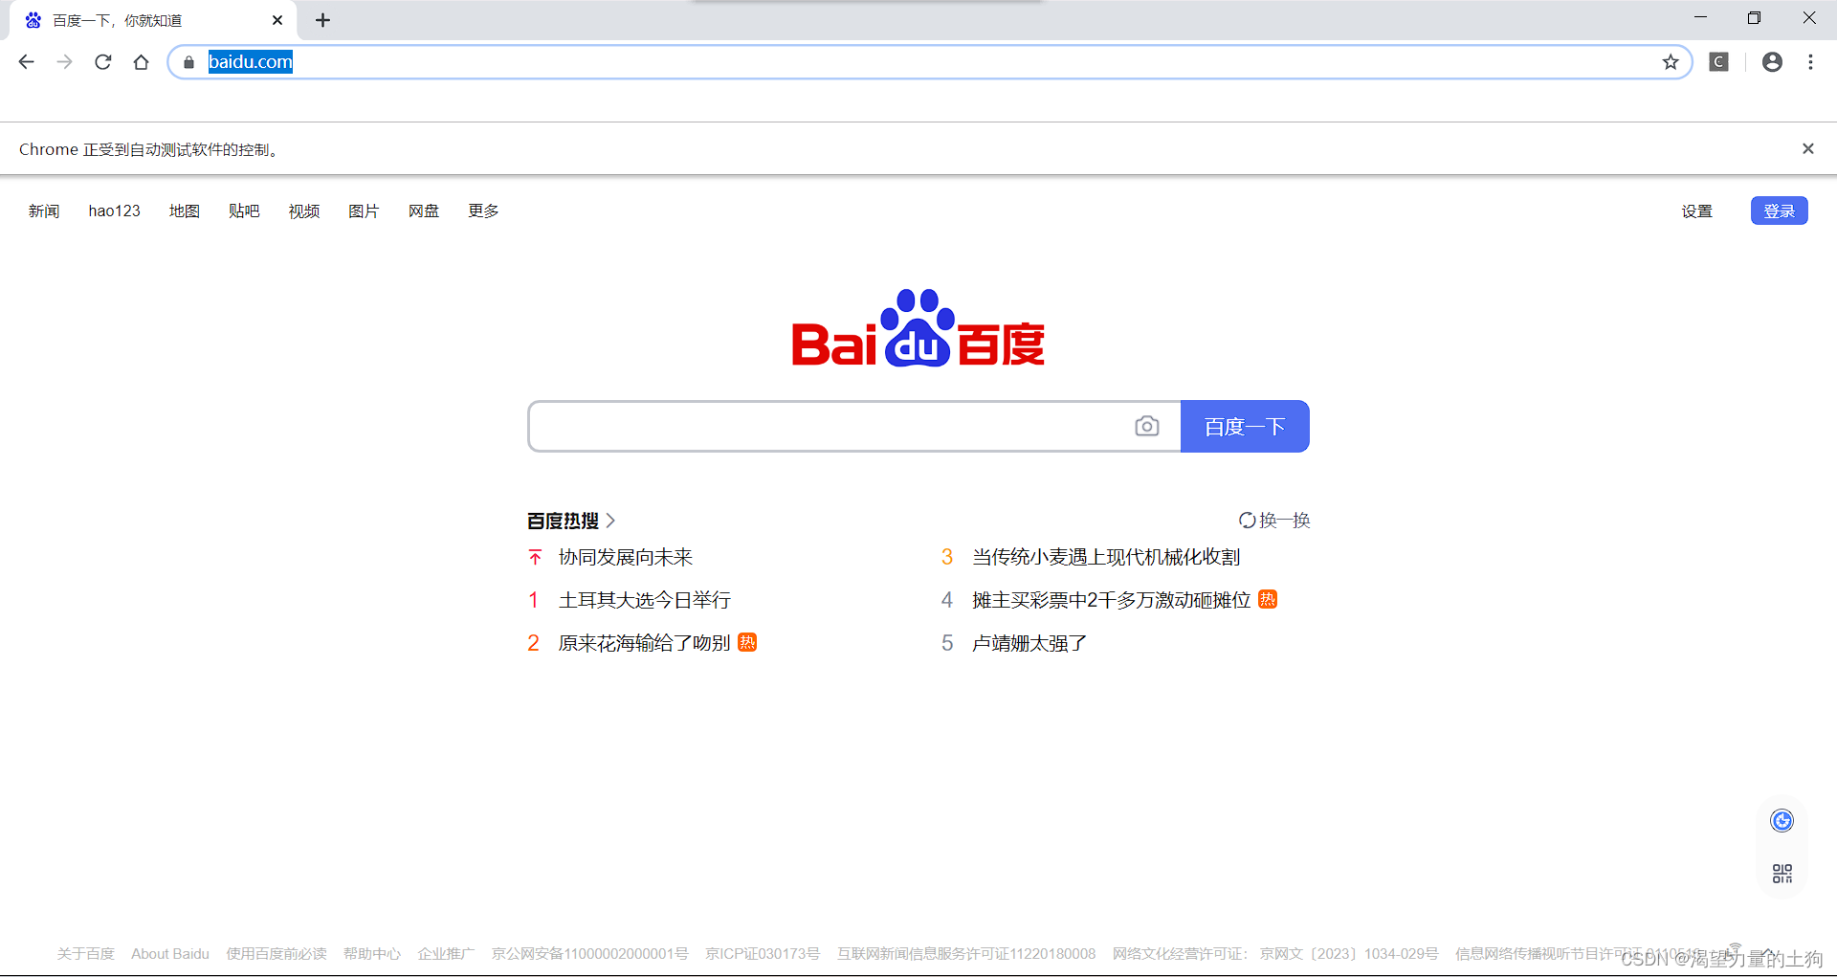Image resolution: width=1837 pixels, height=977 pixels.
Task: Click the browser forward arrow
Action: 64,62
